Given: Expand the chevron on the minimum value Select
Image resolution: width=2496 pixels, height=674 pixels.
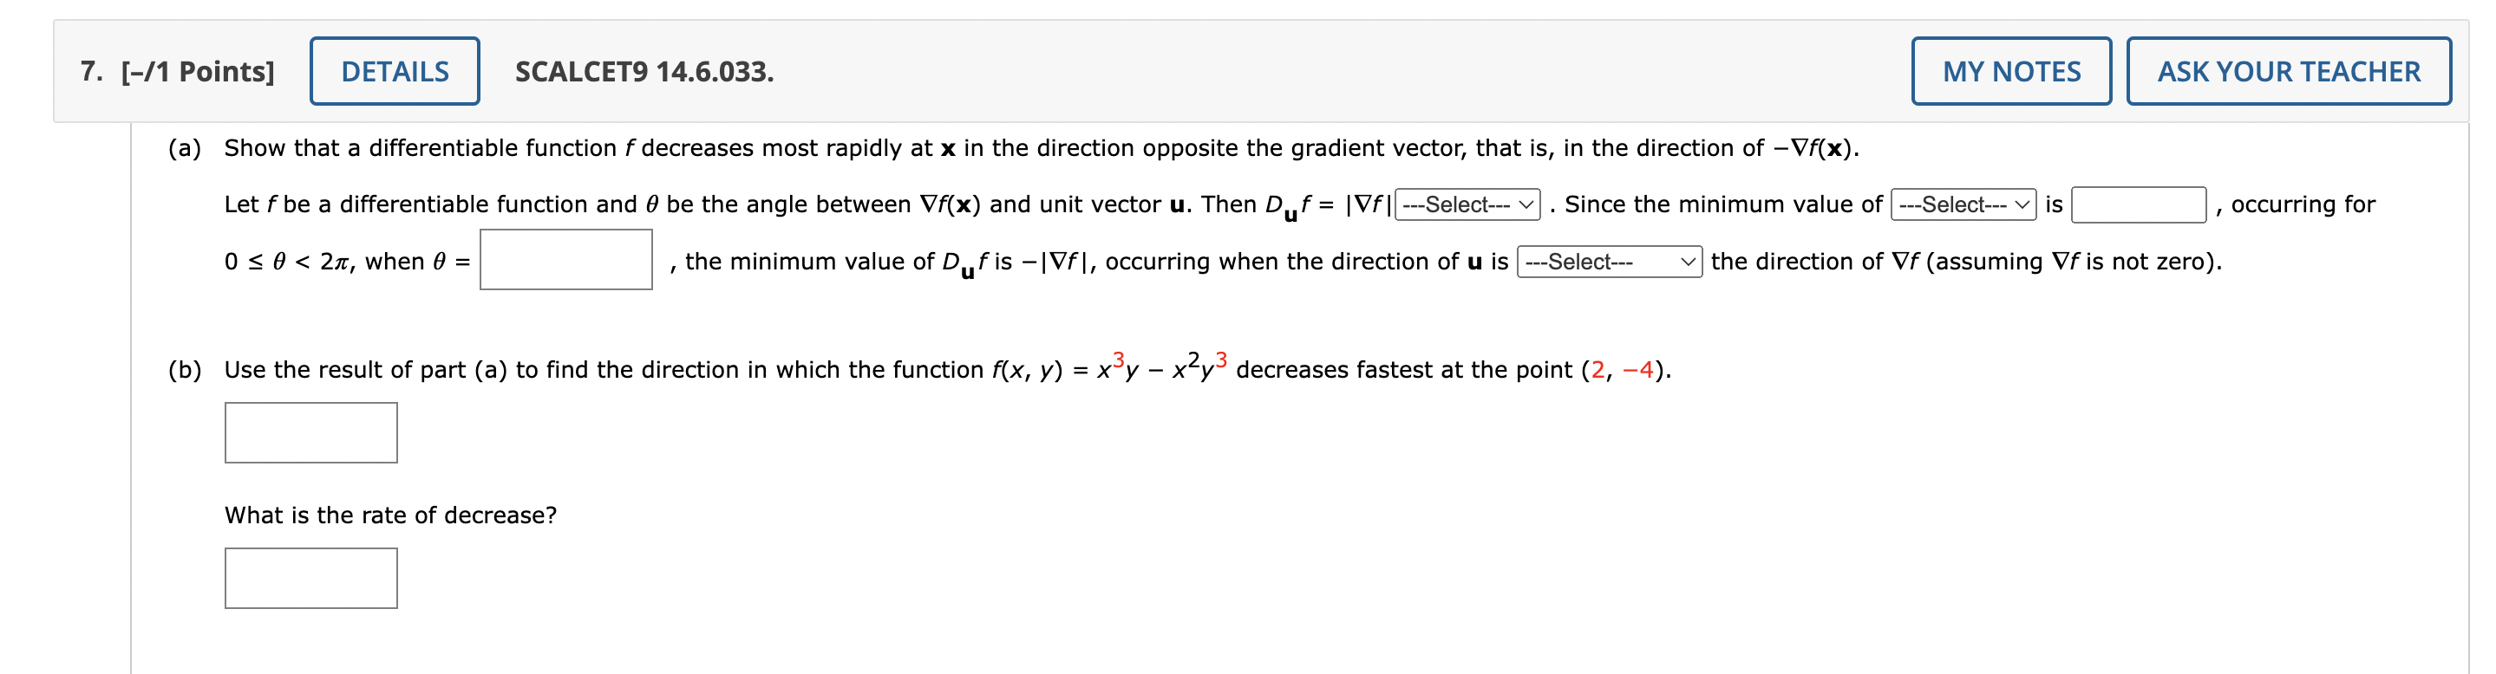Looking at the screenshot, I should click(x=2022, y=205).
